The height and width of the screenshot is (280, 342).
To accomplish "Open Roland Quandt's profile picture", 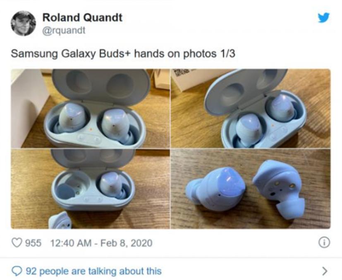I will (23, 23).
